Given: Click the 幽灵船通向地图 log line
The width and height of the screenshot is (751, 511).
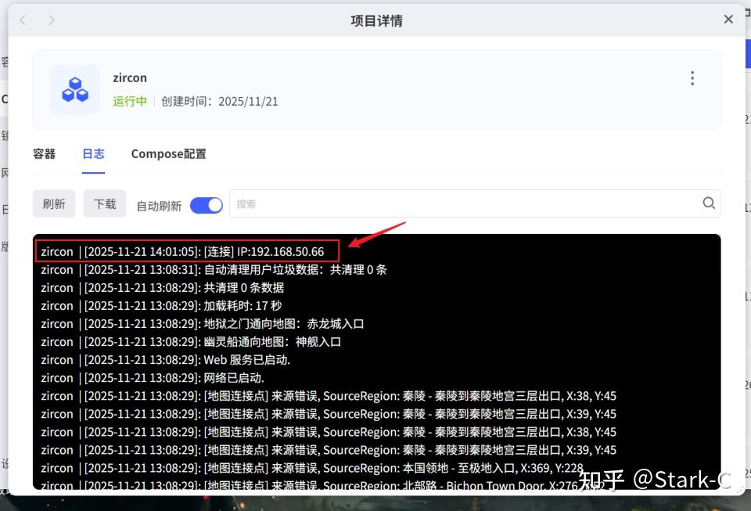Looking at the screenshot, I should coord(191,341).
